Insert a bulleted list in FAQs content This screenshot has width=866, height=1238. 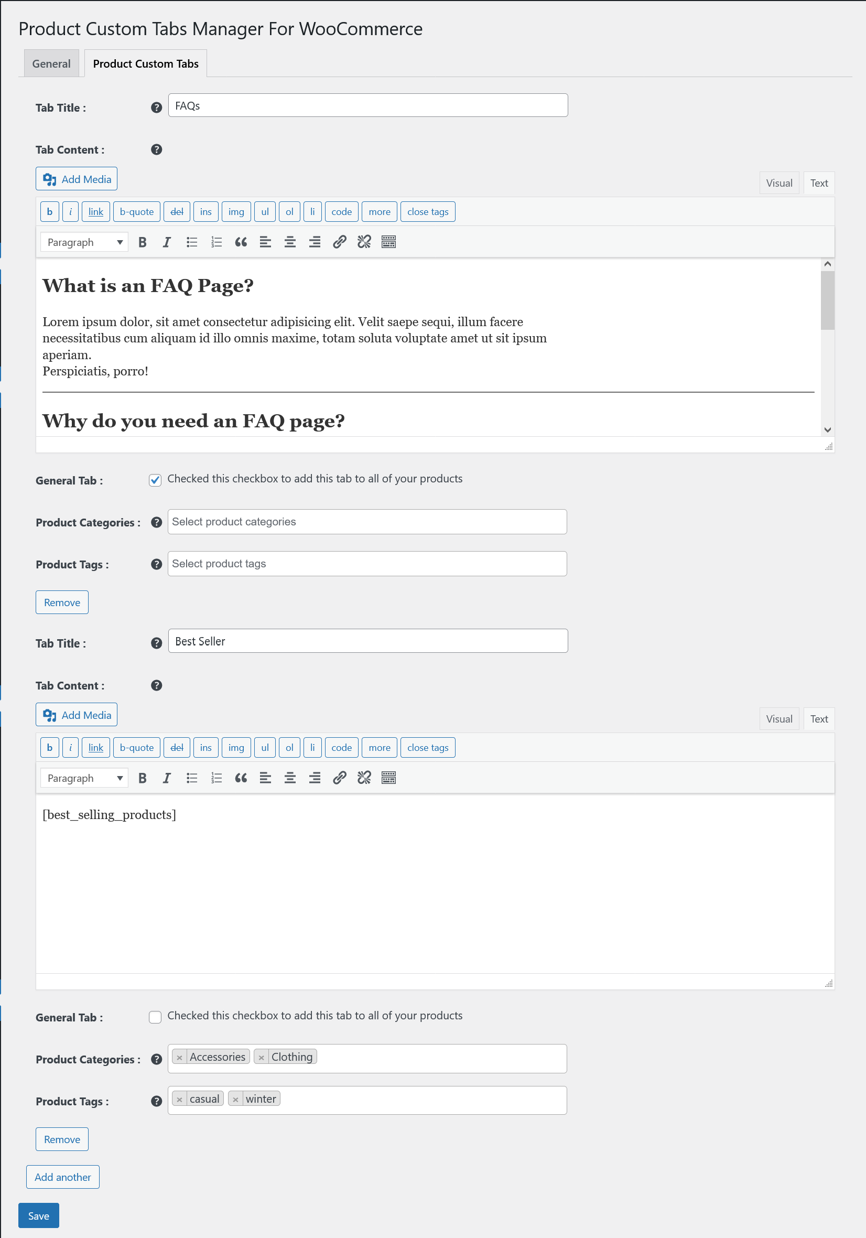click(191, 242)
